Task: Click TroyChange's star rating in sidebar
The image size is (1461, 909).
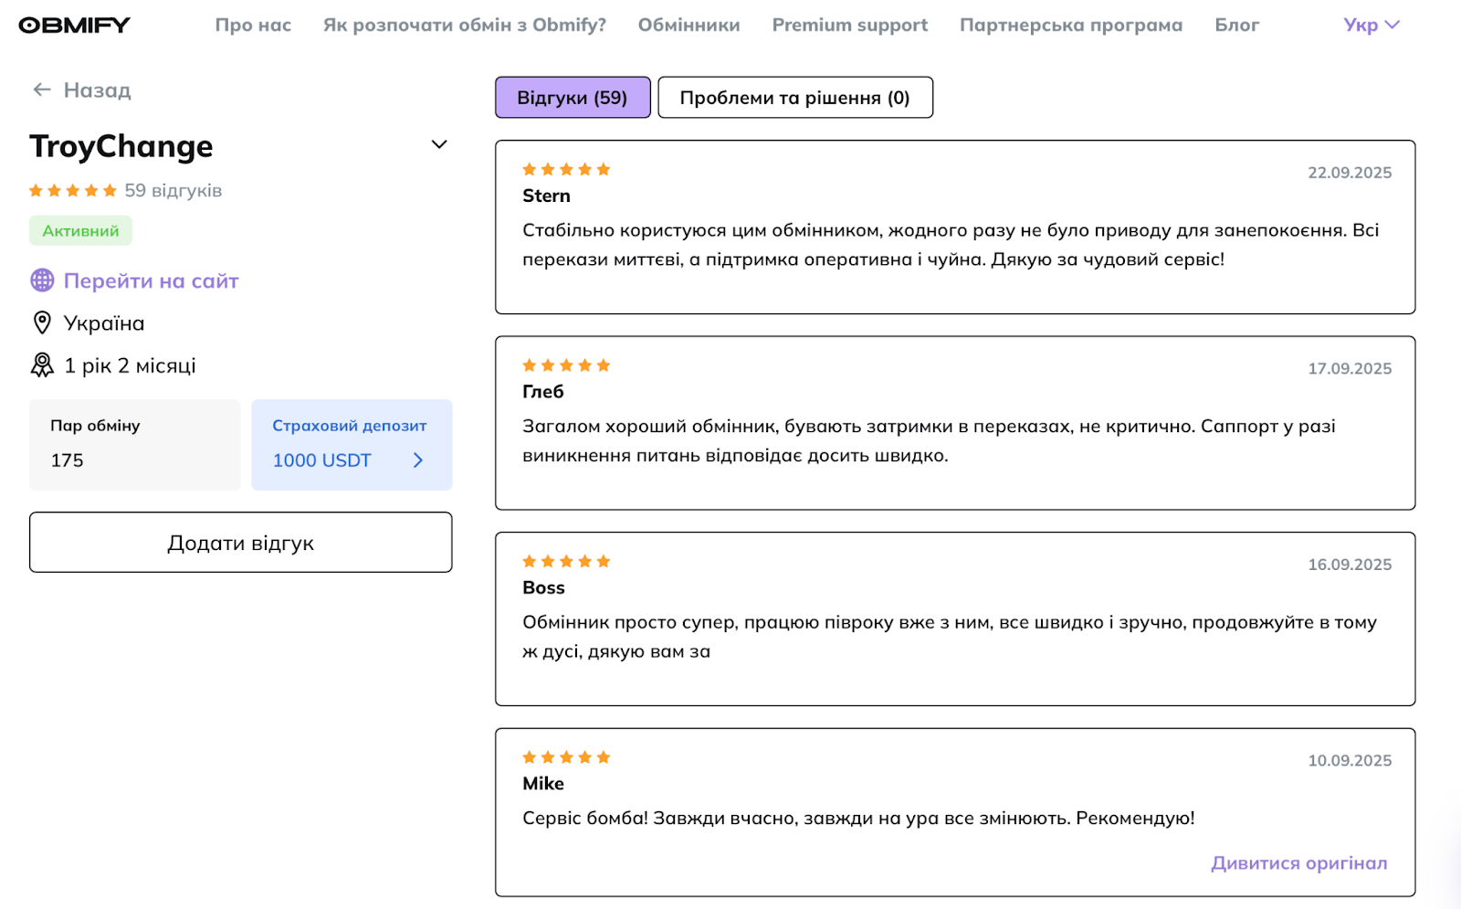Action: 73,191
